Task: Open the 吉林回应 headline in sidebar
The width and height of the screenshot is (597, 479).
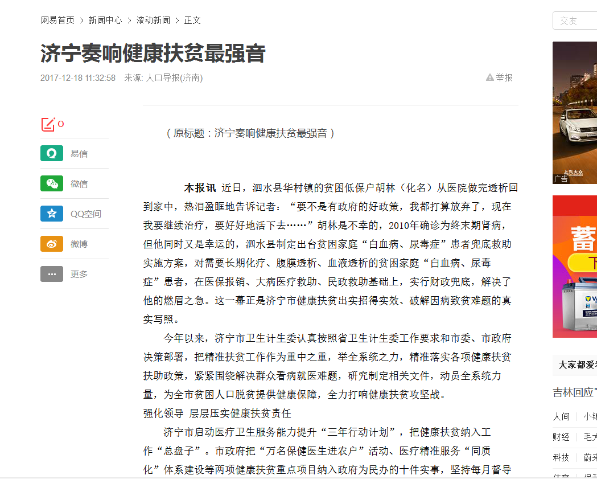Action: coord(575,392)
